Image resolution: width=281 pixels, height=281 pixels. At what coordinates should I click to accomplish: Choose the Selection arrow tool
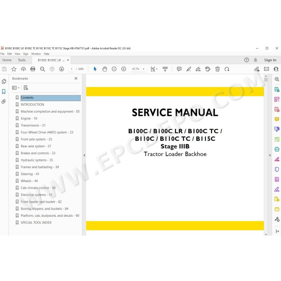click(95, 69)
